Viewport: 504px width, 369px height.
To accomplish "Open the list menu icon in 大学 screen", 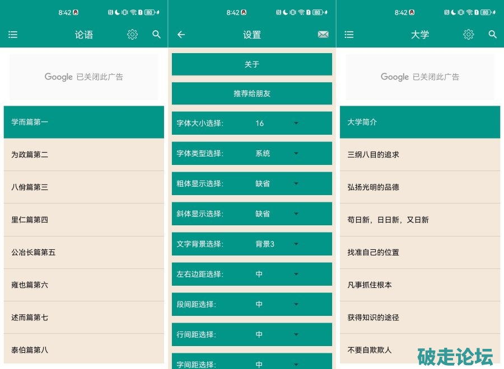I will 349,35.
